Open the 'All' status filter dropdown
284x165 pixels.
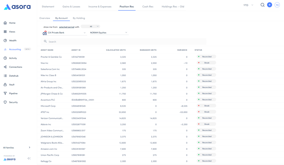[x=90, y=26]
